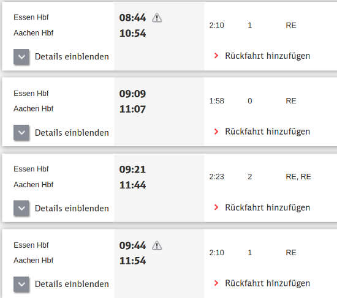Click red arrow for return trip on 08:44 connection
The width and height of the screenshot is (337, 298).
point(216,56)
